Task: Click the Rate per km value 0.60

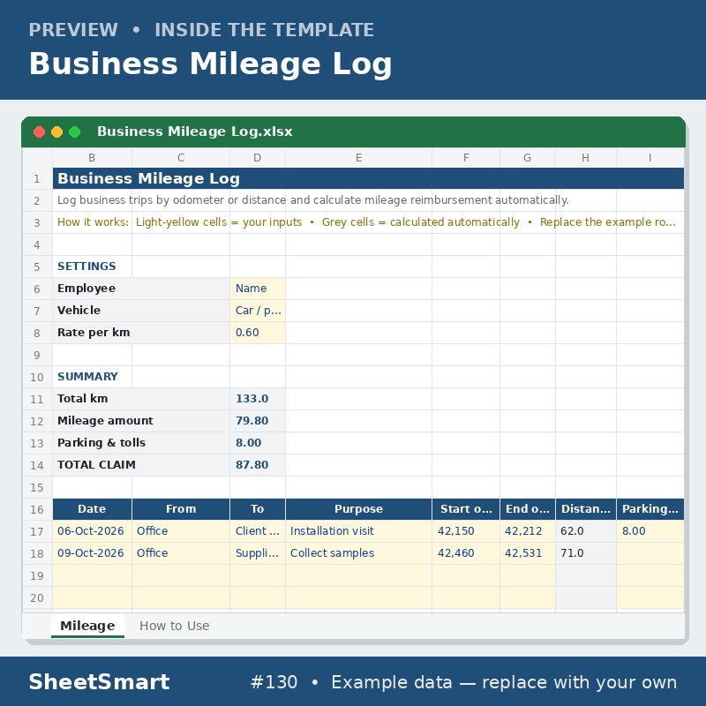Action: pyautogui.click(x=258, y=333)
